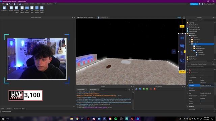The height and width of the screenshot is (121, 216).
Task: Switch to the PLUGINS ribbon tab
Action: coord(50,4)
